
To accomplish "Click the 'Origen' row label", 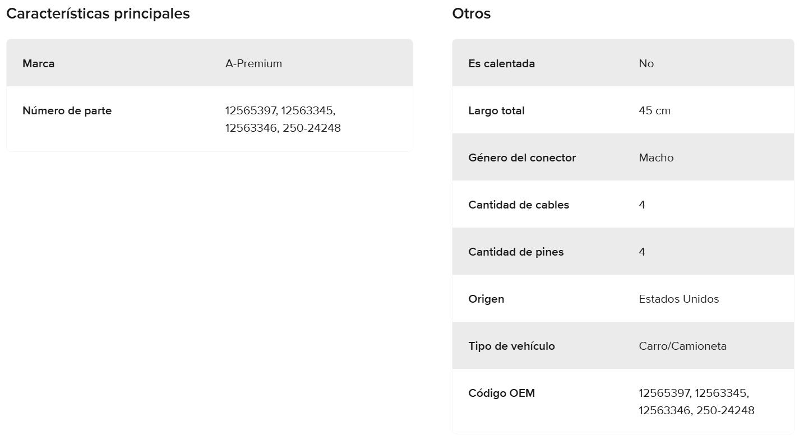I will pyautogui.click(x=486, y=299).
